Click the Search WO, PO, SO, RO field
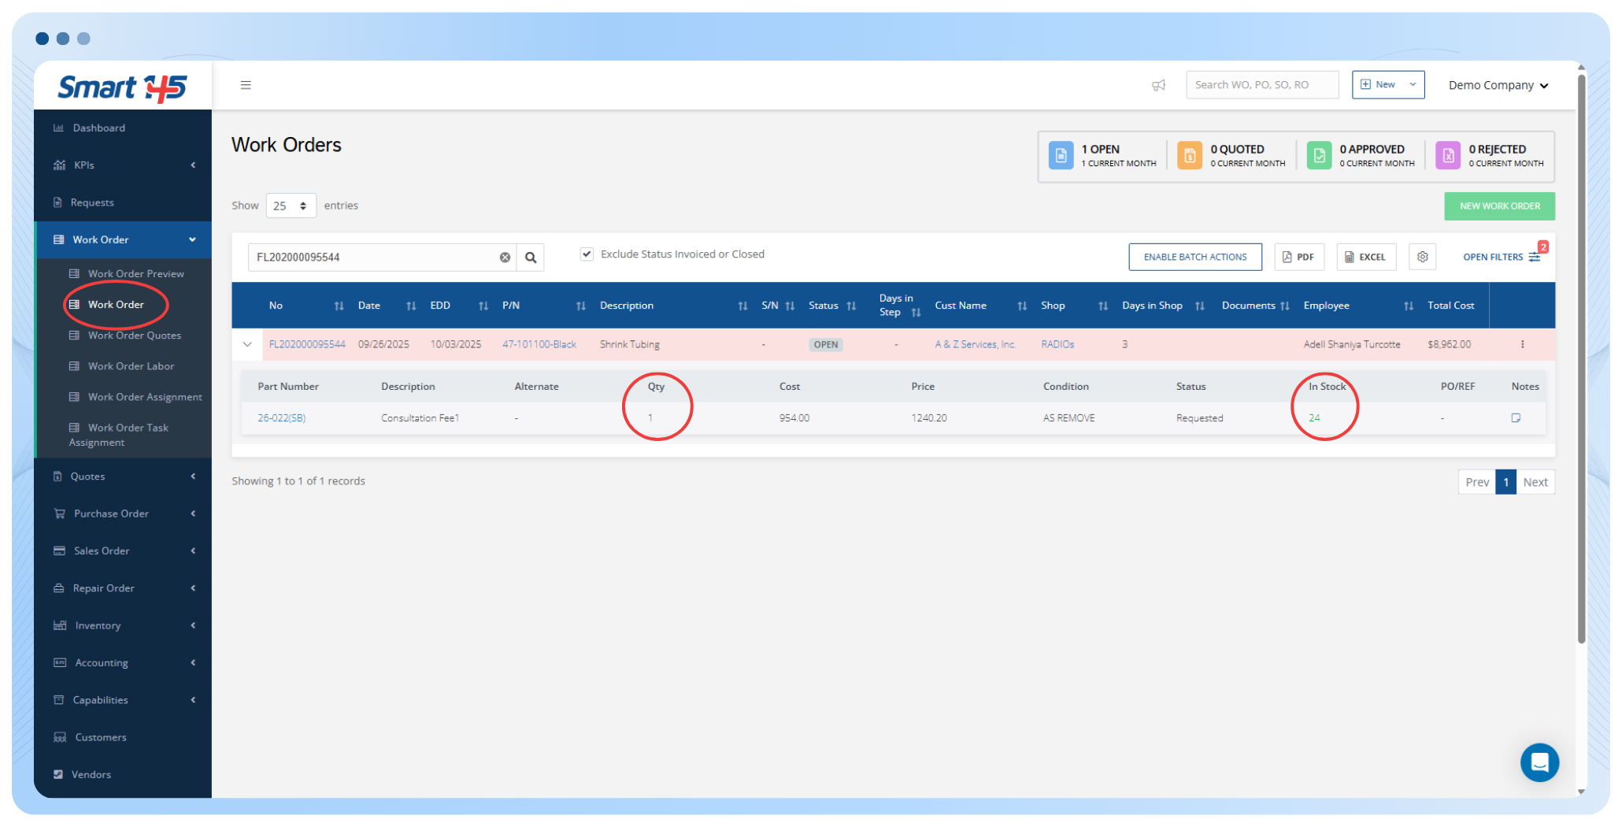 [x=1261, y=85]
